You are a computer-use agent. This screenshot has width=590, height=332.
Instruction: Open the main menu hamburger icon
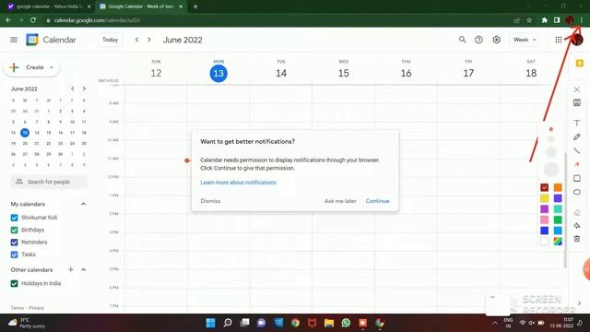coord(14,40)
